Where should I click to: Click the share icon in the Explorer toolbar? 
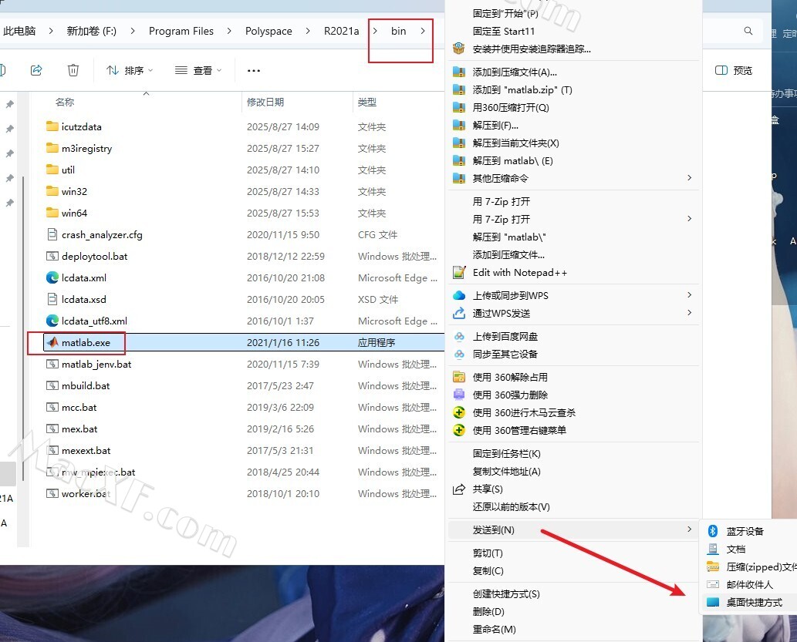(36, 70)
